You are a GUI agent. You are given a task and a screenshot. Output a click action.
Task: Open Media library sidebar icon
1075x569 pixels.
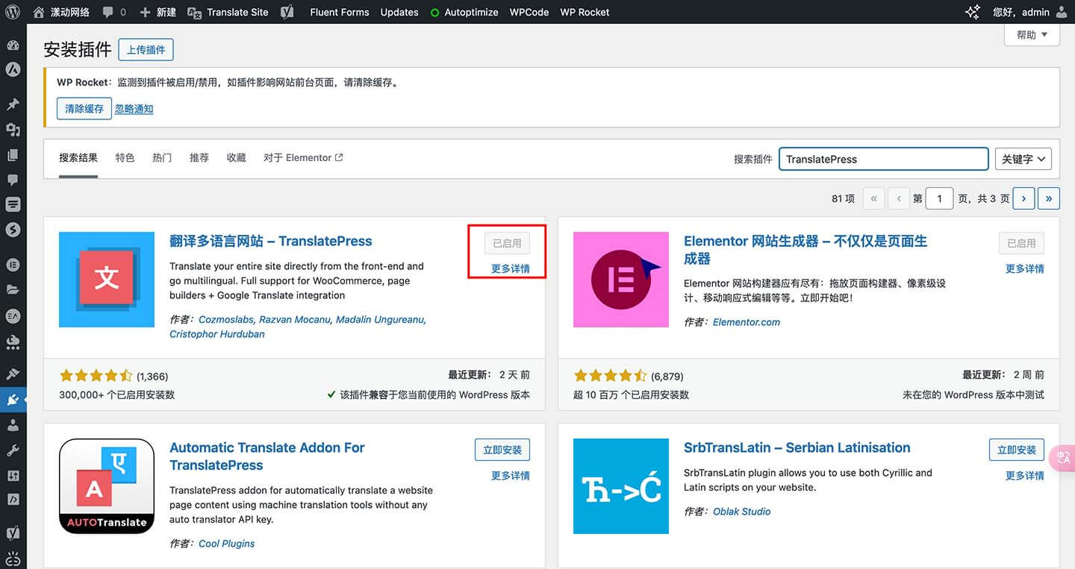13,130
